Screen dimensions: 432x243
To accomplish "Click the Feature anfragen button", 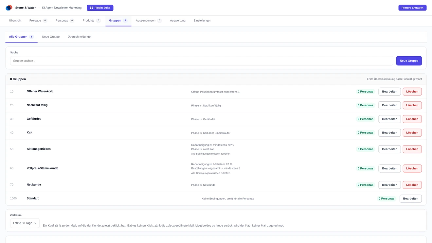I will (x=412, y=8).
